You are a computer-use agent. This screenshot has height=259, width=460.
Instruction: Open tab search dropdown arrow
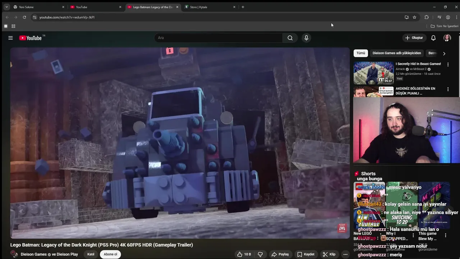6,7
